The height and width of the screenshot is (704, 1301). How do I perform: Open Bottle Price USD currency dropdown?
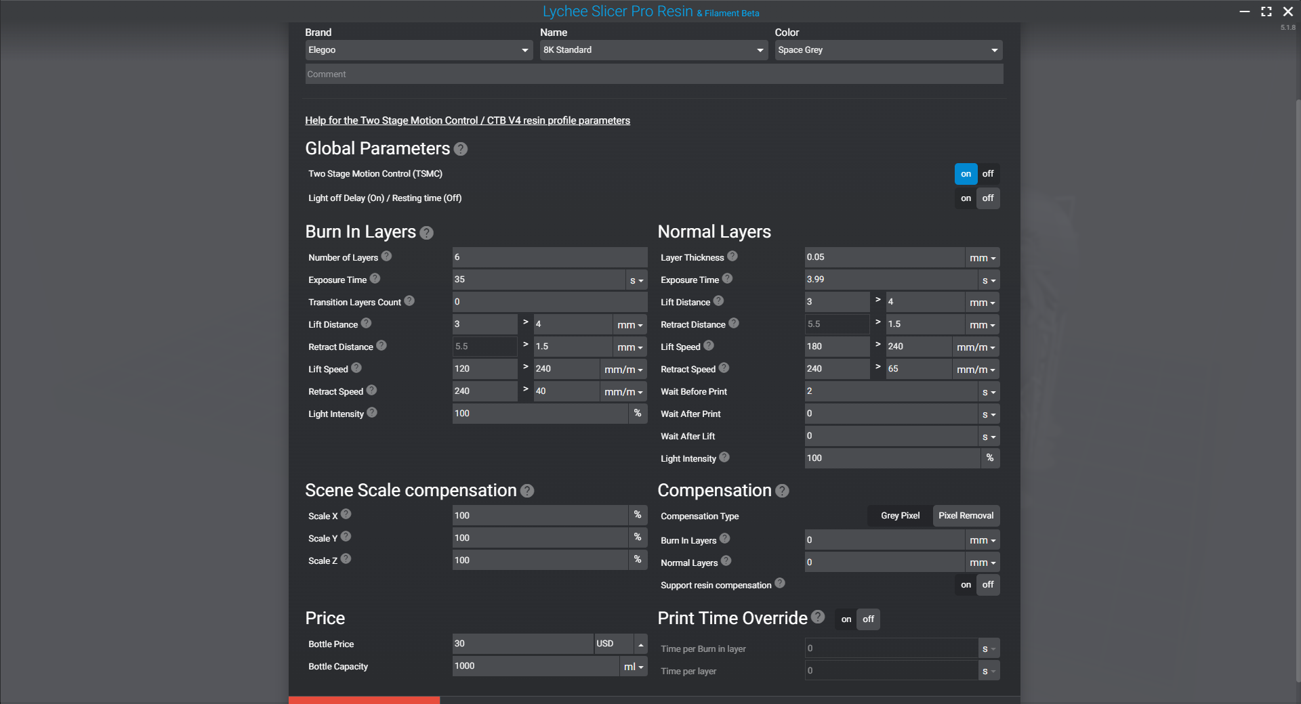(640, 644)
